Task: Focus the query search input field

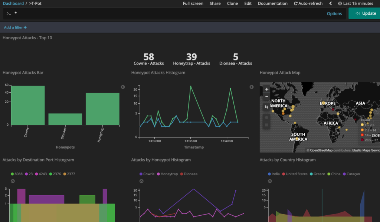Action: pos(167,13)
